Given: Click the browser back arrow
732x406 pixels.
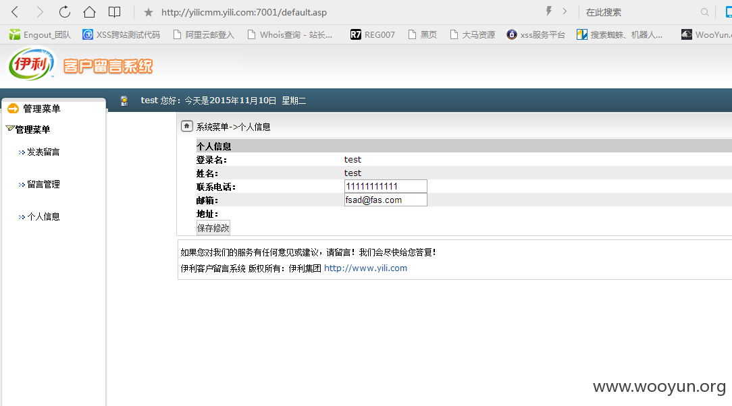Looking at the screenshot, I should (x=15, y=12).
